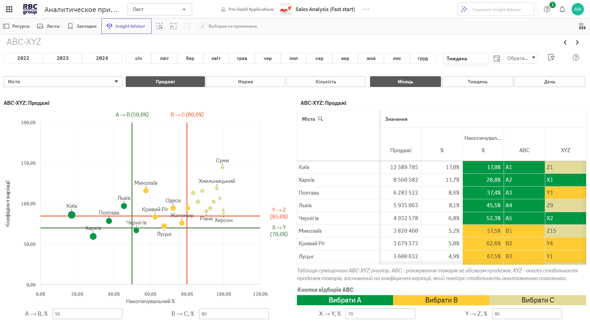Search the Місто column in table
This screenshot has height=332, width=590.
tap(320, 119)
